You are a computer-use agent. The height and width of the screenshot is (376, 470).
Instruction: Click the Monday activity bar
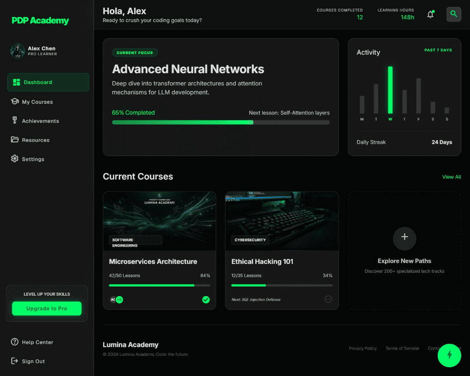click(x=362, y=105)
